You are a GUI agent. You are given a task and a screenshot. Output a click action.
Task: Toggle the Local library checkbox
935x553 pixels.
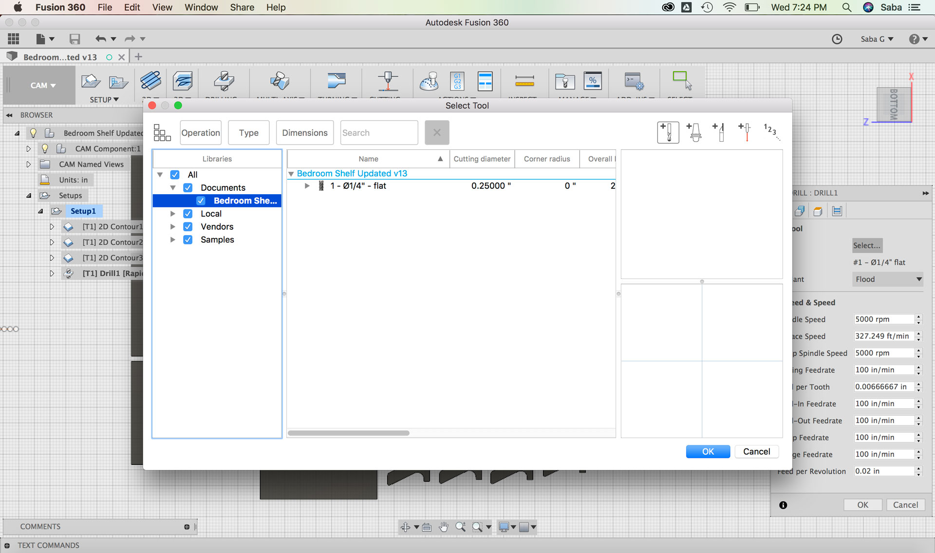tap(188, 214)
